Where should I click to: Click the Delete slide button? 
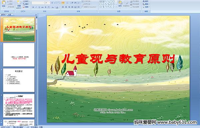[26, 7]
